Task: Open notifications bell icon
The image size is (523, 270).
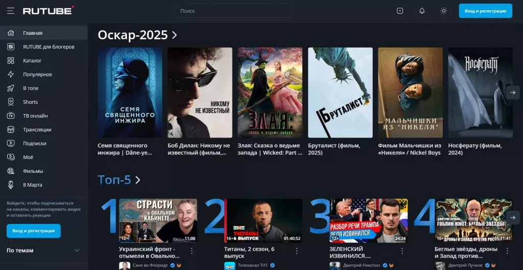Action: tap(422, 11)
